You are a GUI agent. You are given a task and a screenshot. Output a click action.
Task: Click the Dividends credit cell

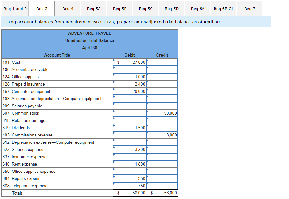click(x=162, y=128)
